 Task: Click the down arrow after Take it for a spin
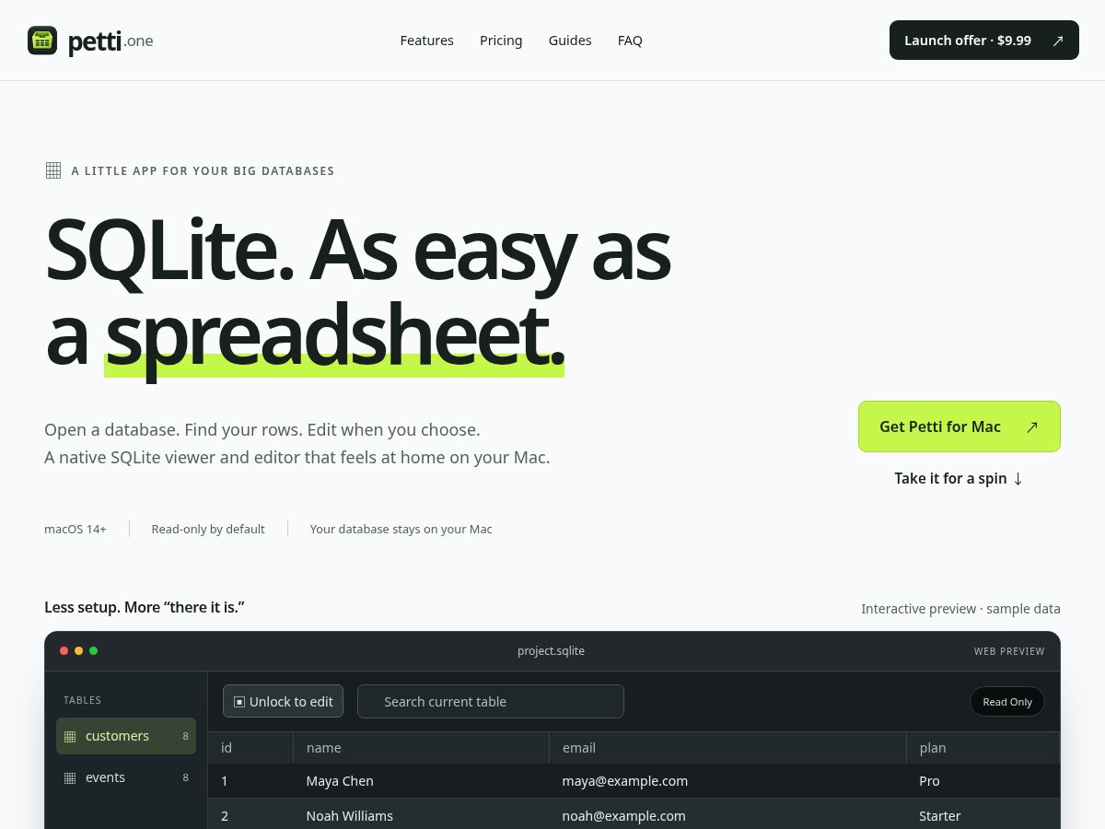[1018, 479]
